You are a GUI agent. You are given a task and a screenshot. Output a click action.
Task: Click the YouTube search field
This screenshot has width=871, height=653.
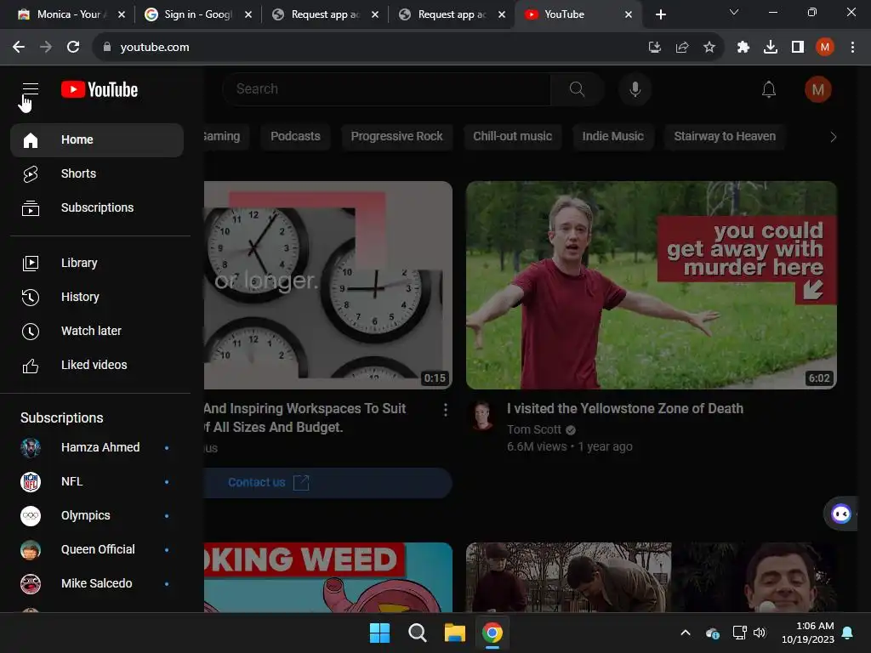point(387,88)
